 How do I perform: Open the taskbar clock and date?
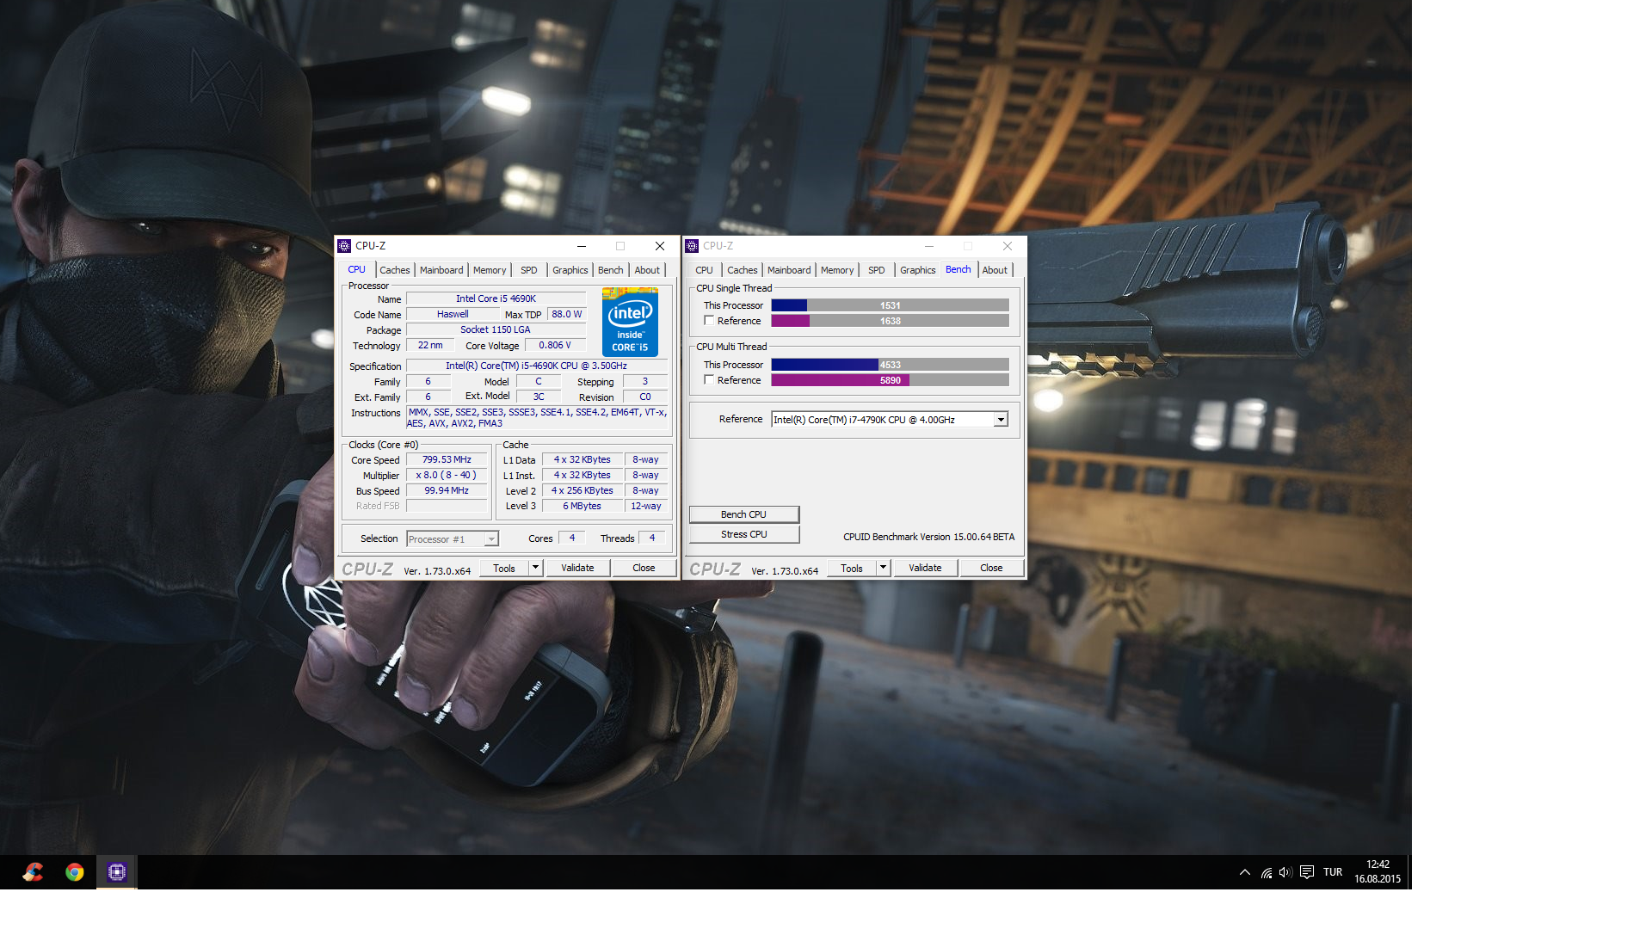click(x=1378, y=872)
